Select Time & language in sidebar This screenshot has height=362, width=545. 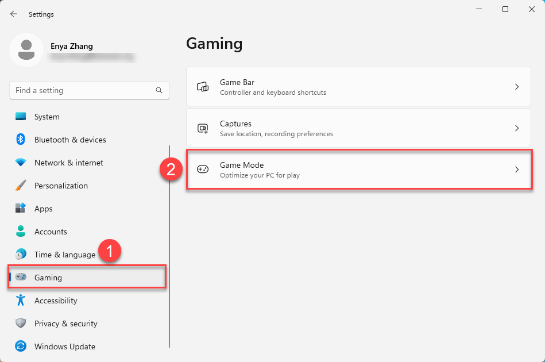click(x=64, y=255)
